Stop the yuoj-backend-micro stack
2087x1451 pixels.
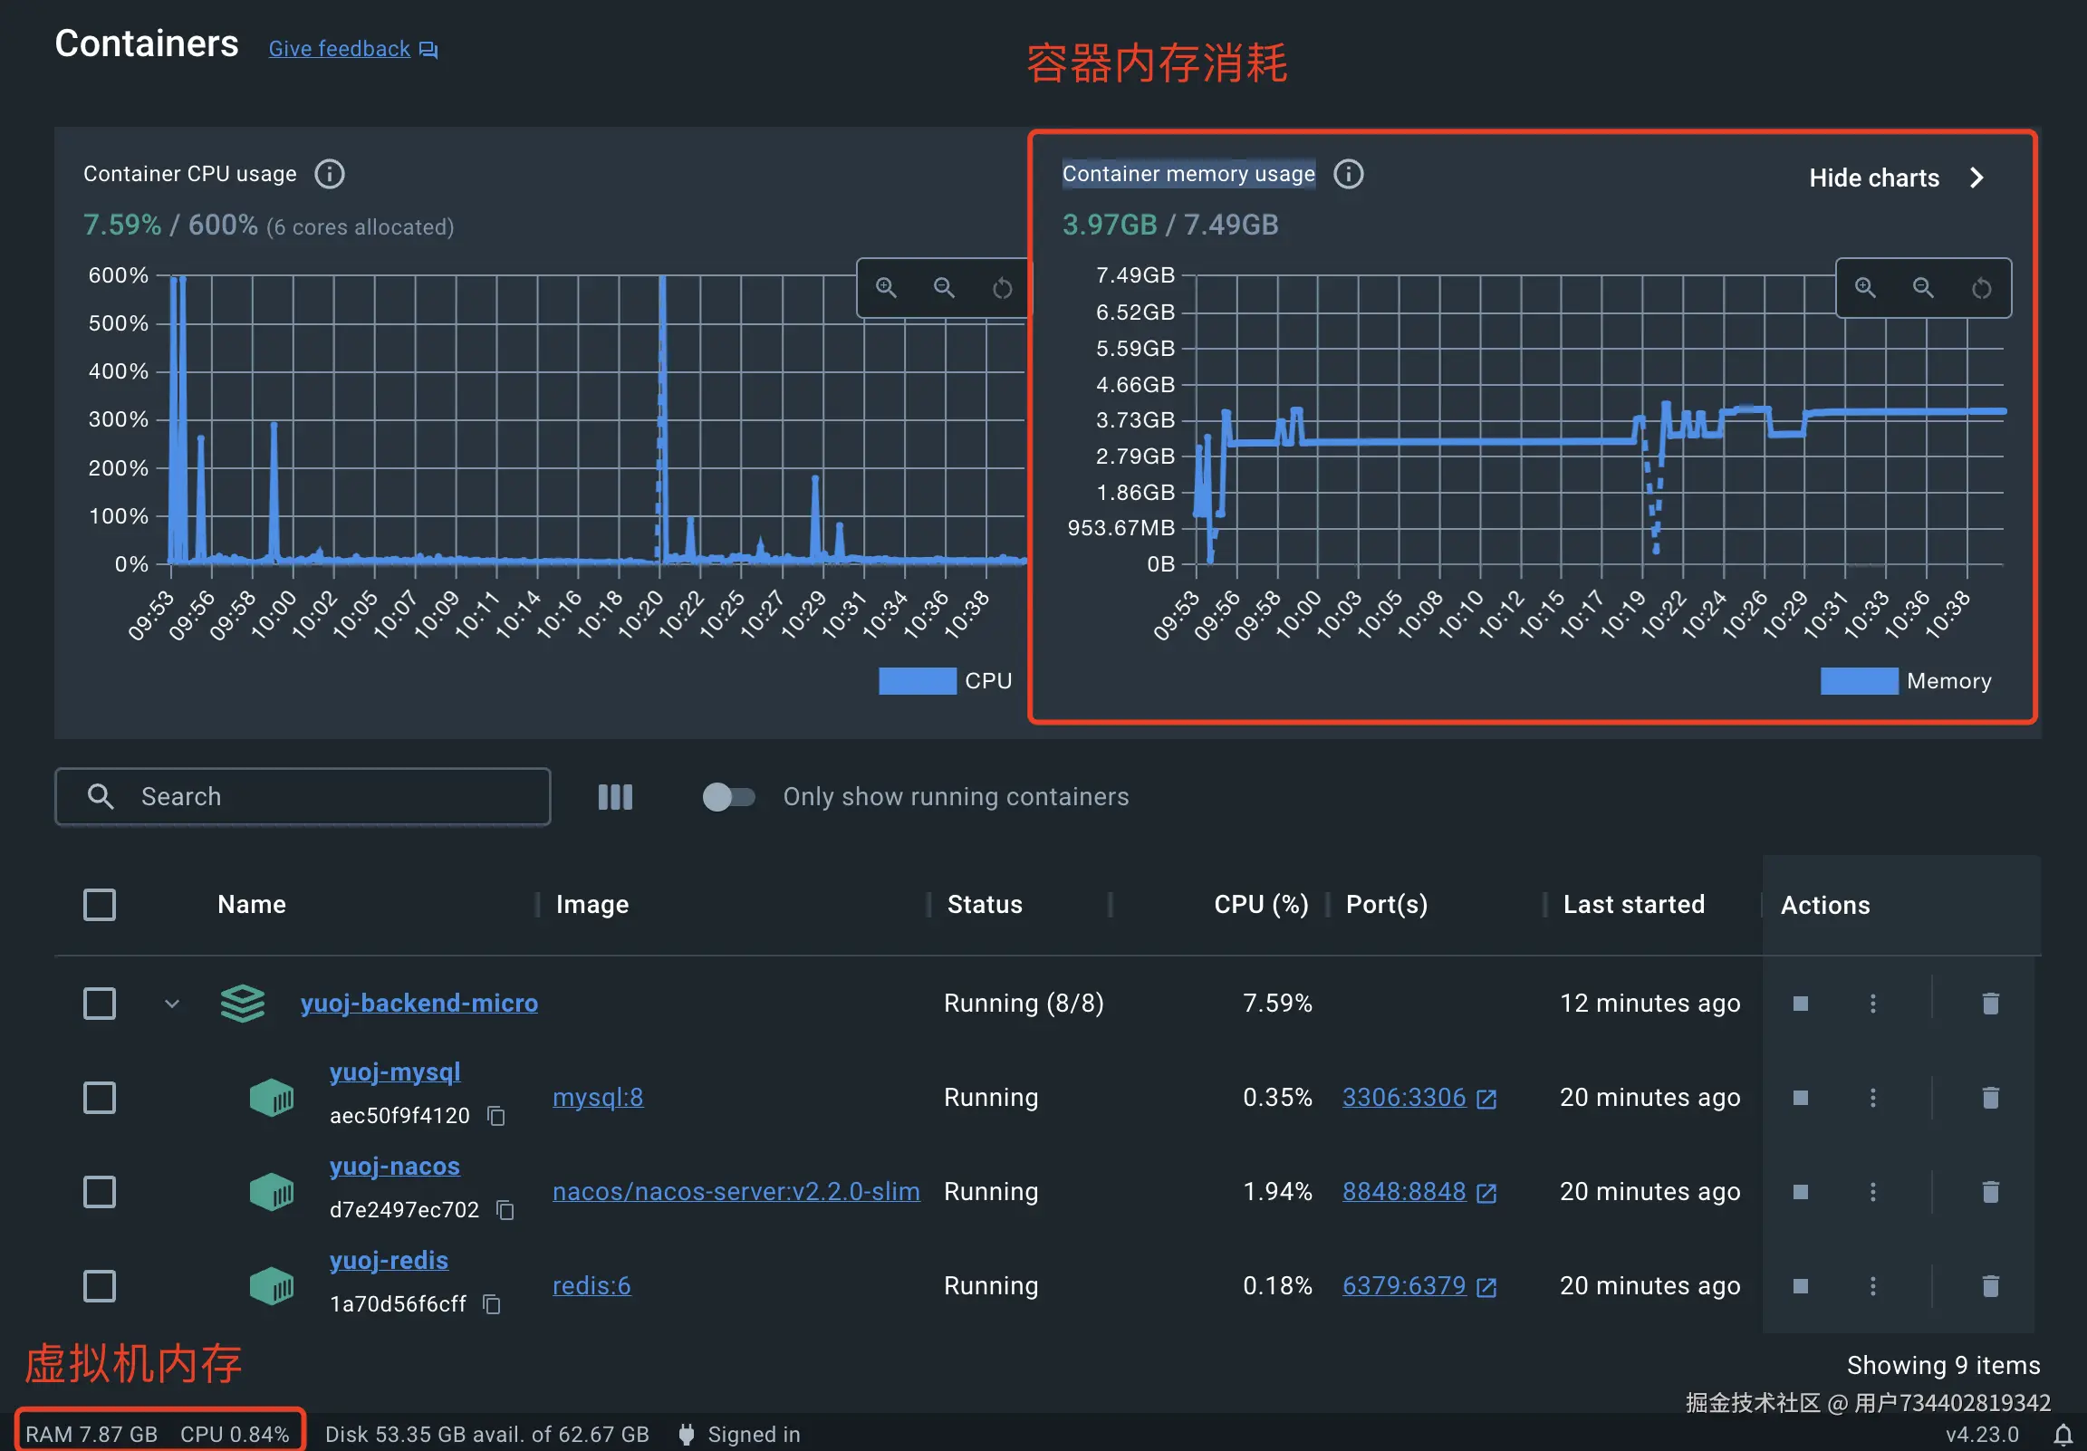tap(1800, 1004)
